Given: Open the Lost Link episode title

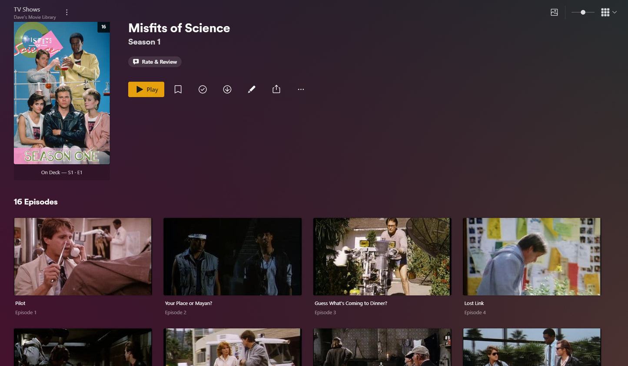Looking at the screenshot, I should pos(474,303).
